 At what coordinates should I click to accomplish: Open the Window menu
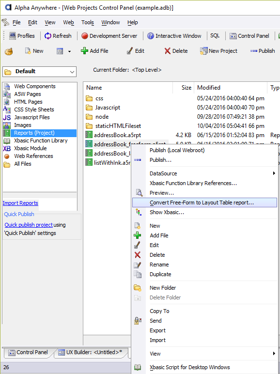(110, 22)
